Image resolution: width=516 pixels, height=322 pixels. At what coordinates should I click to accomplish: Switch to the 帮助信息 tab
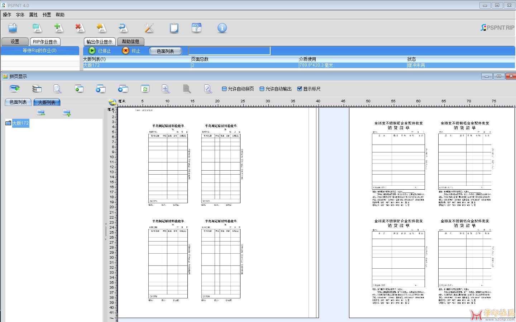tap(130, 42)
